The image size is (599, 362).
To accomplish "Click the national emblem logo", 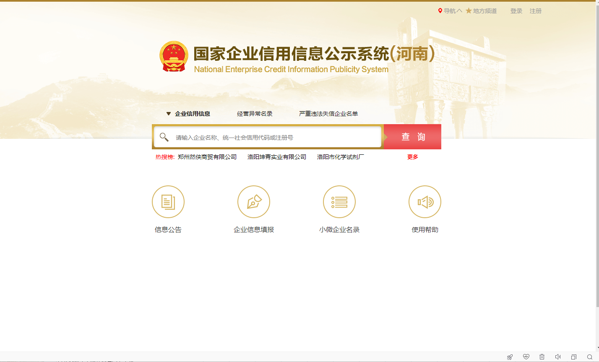I will click(174, 56).
